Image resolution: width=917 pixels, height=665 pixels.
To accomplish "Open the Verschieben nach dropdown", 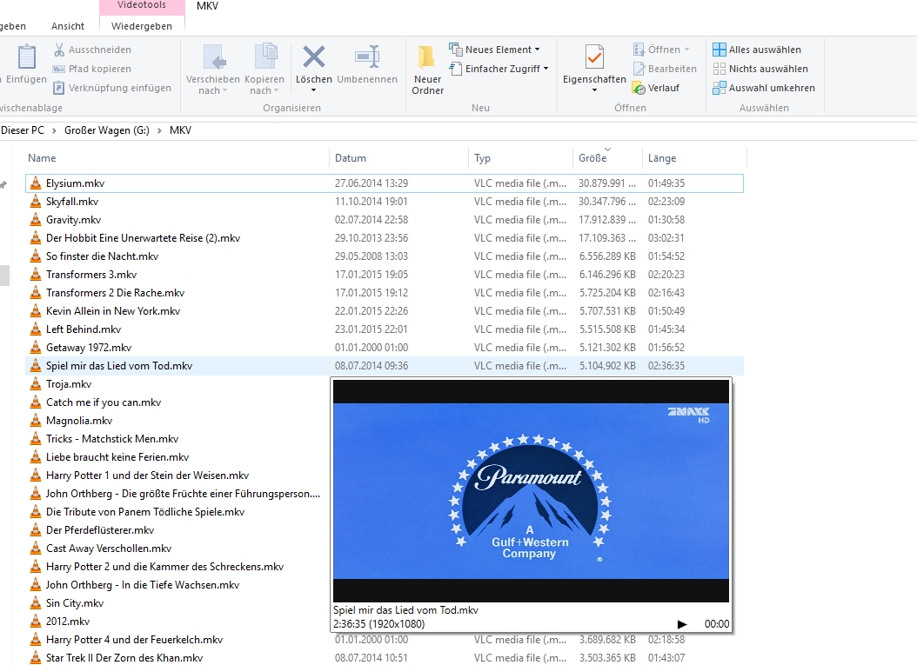I will (213, 69).
